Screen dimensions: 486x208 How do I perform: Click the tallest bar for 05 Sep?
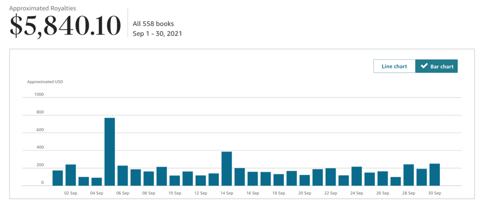(110, 152)
